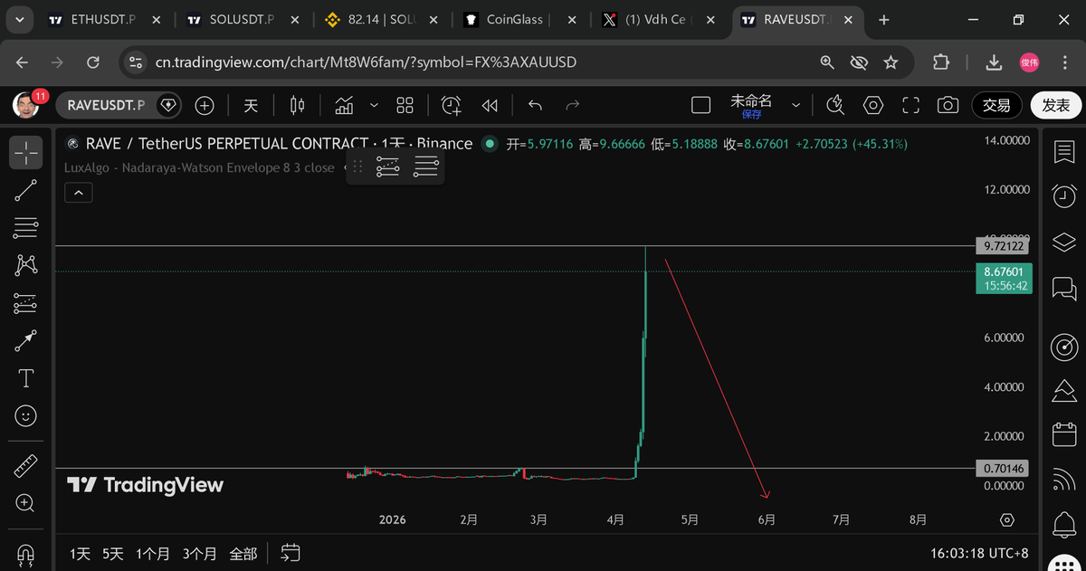1086x571 pixels.
Task: Switch to the SOLUSDT.P browser tab
Action: click(242, 20)
